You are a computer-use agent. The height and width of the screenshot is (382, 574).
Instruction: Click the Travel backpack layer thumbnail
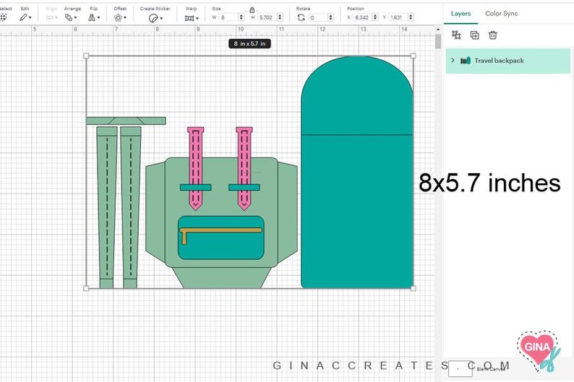tap(466, 61)
